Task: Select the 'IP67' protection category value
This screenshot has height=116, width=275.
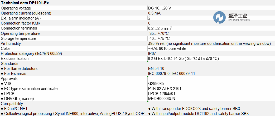Action: pyautogui.click(x=152, y=54)
